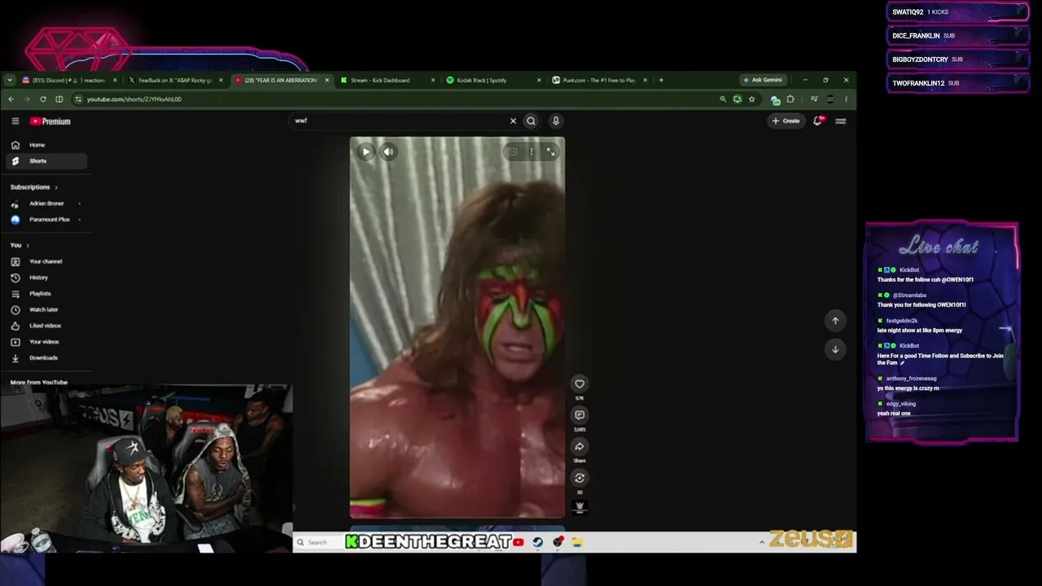Image resolution: width=1042 pixels, height=586 pixels.
Task: Open Liked videos in the sidebar
Action: [46, 326]
